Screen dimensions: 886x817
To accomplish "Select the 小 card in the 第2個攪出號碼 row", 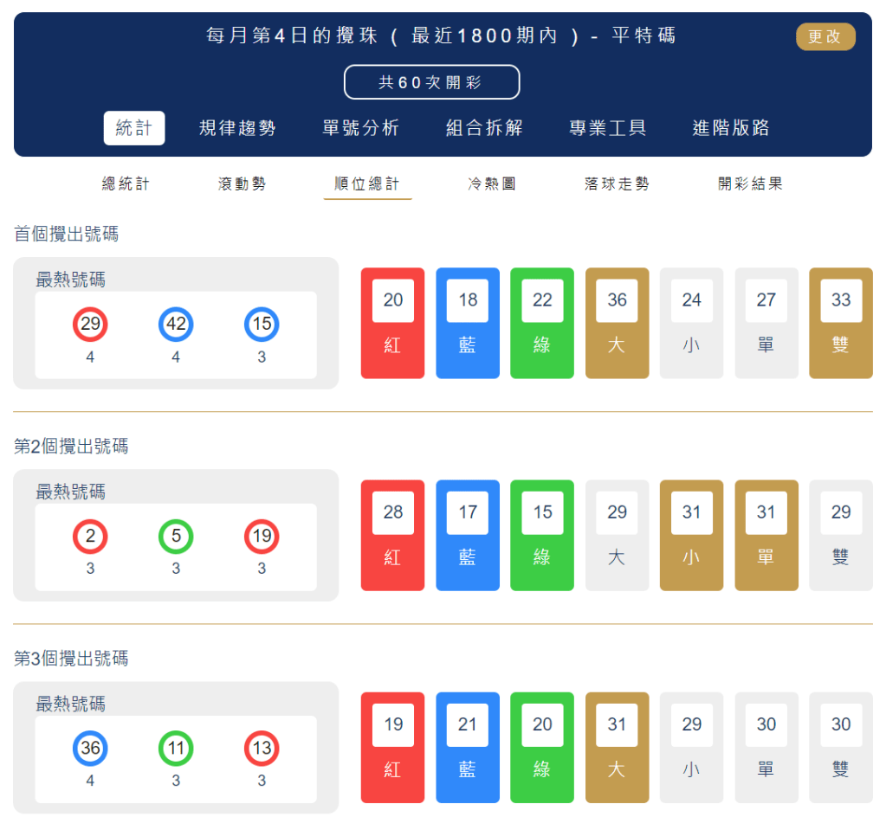I will point(691,535).
